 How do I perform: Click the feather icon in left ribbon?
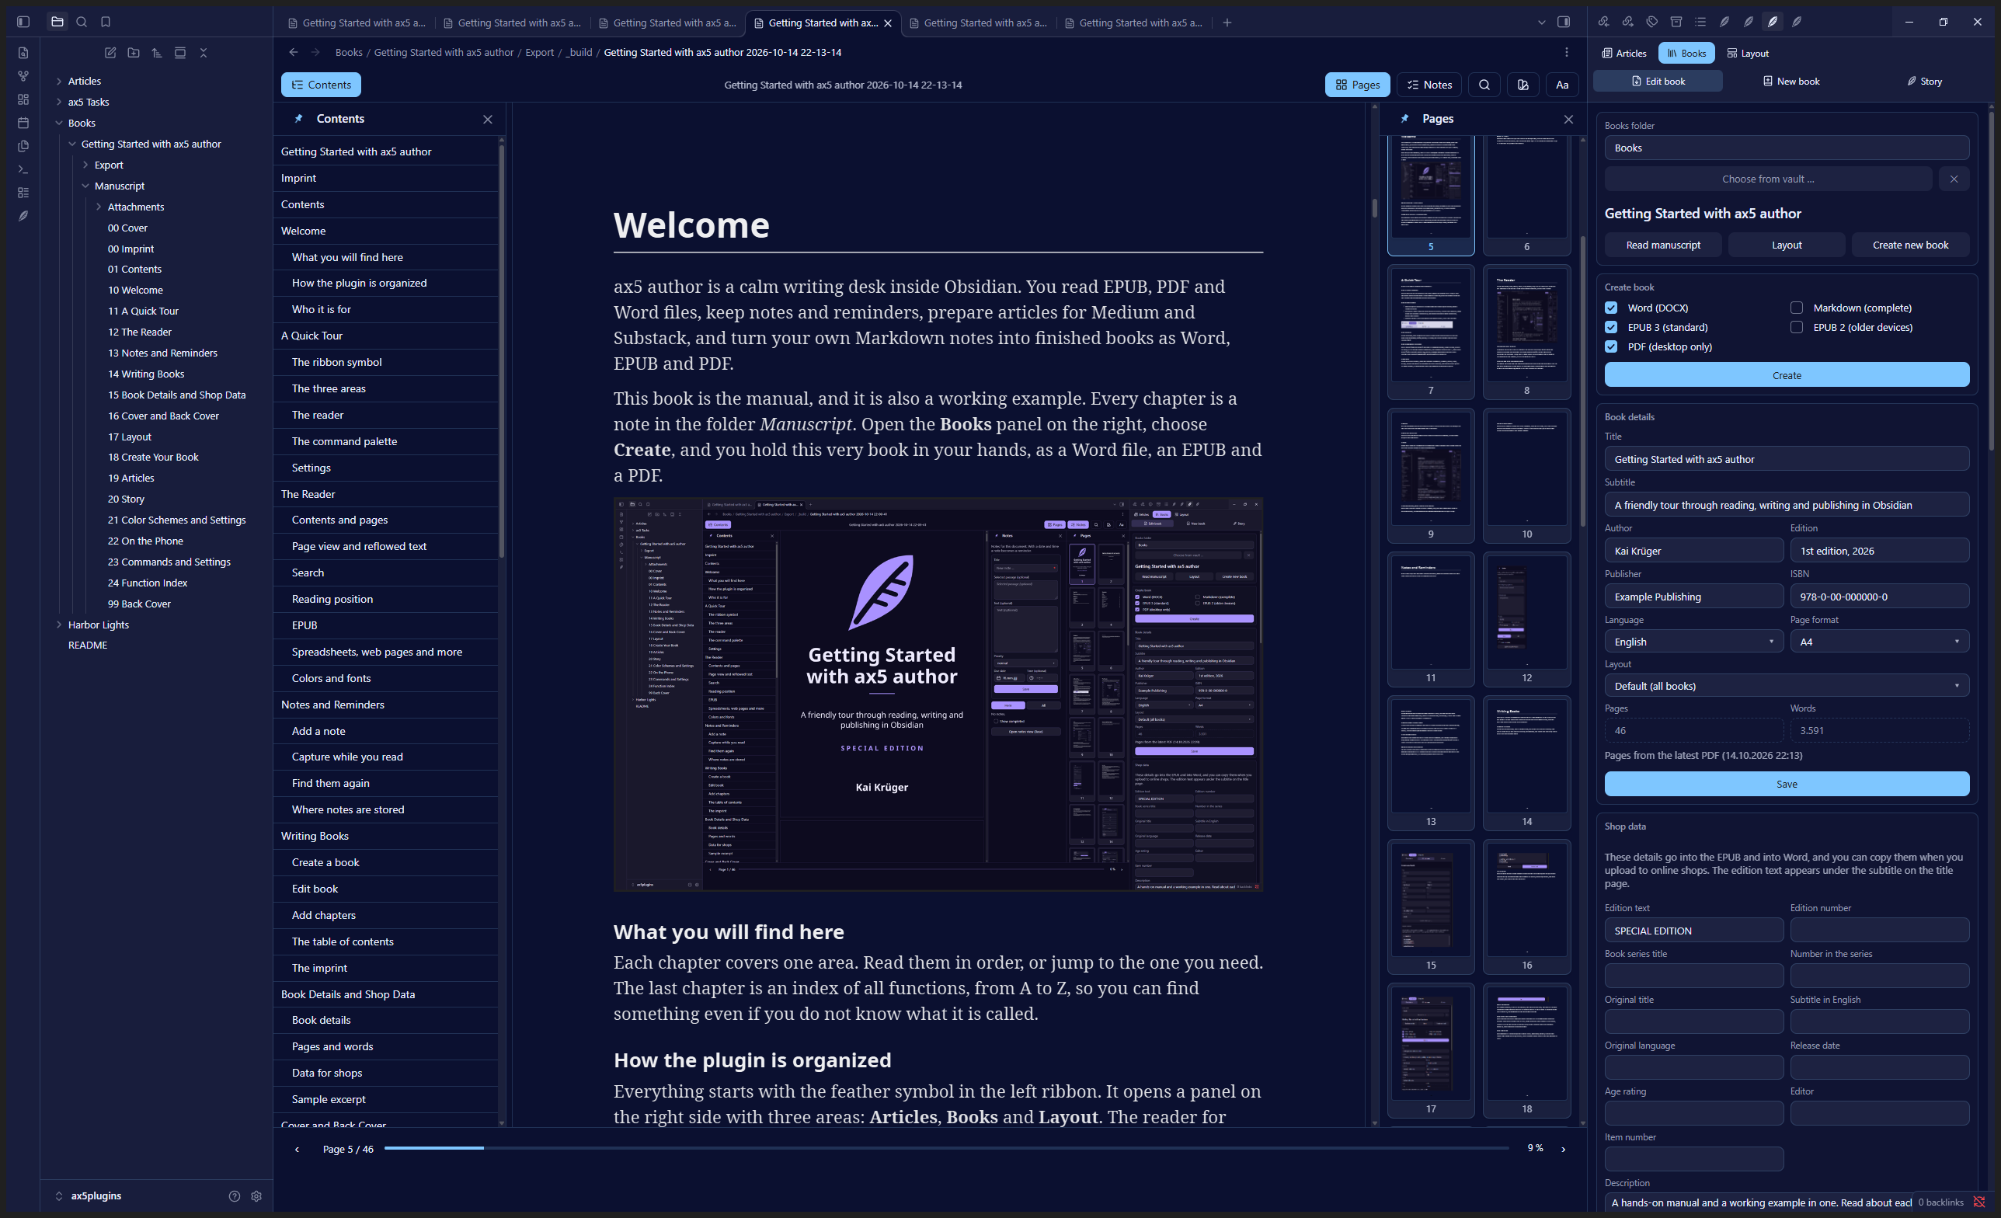click(x=23, y=216)
